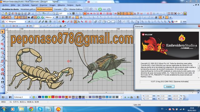Image resolution: width=200 pixels, height=112 pixels.
Task: Toggle the checkbox icon in right toolbar
Action: tap(156, 17)
